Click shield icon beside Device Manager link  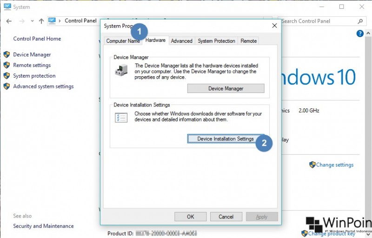click(7, 54)
